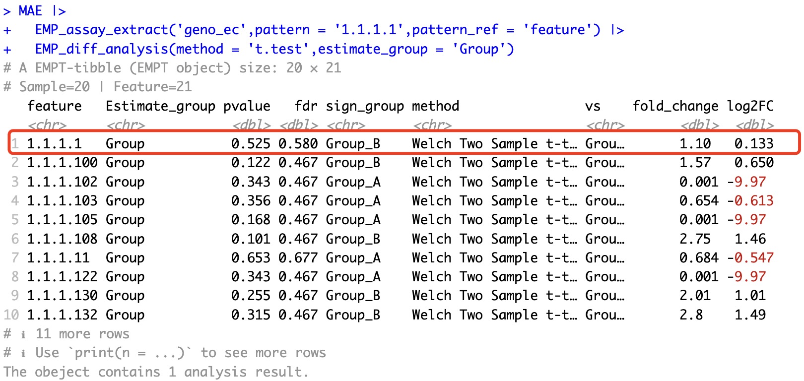804x381 pixels.
Task: Click the log2FC value -0.547
Action: pos(750,258)
